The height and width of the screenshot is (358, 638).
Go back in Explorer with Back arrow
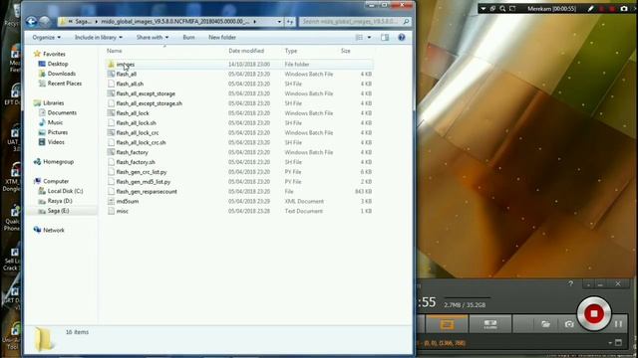pos(31,22)
